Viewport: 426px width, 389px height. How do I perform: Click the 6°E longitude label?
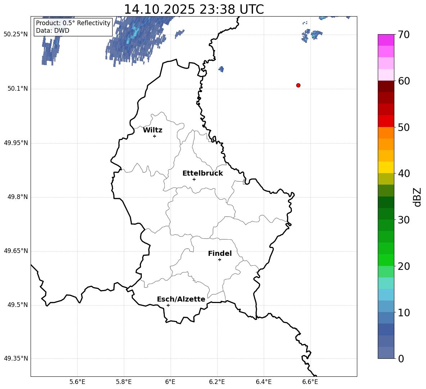170,382
